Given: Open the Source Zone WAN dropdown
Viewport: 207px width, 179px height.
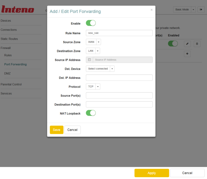Looking at the screenshot, I should pyautogui.click(x=93, y=42).
